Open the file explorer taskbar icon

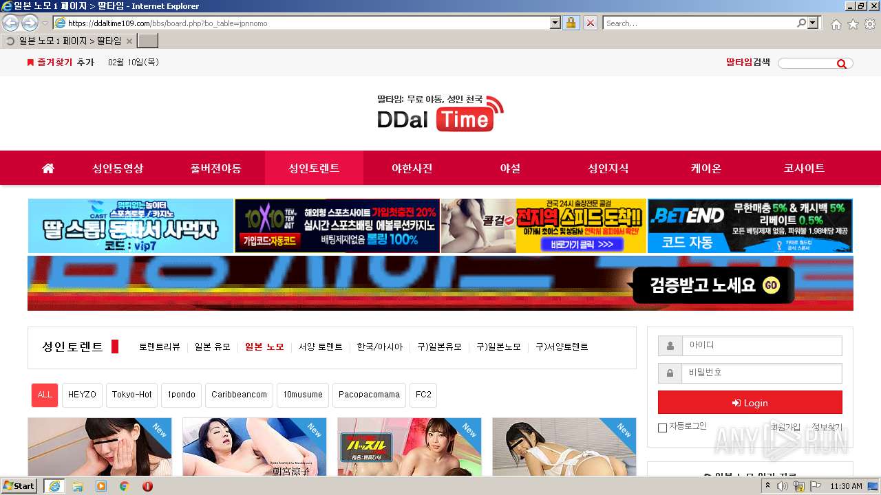78,486
